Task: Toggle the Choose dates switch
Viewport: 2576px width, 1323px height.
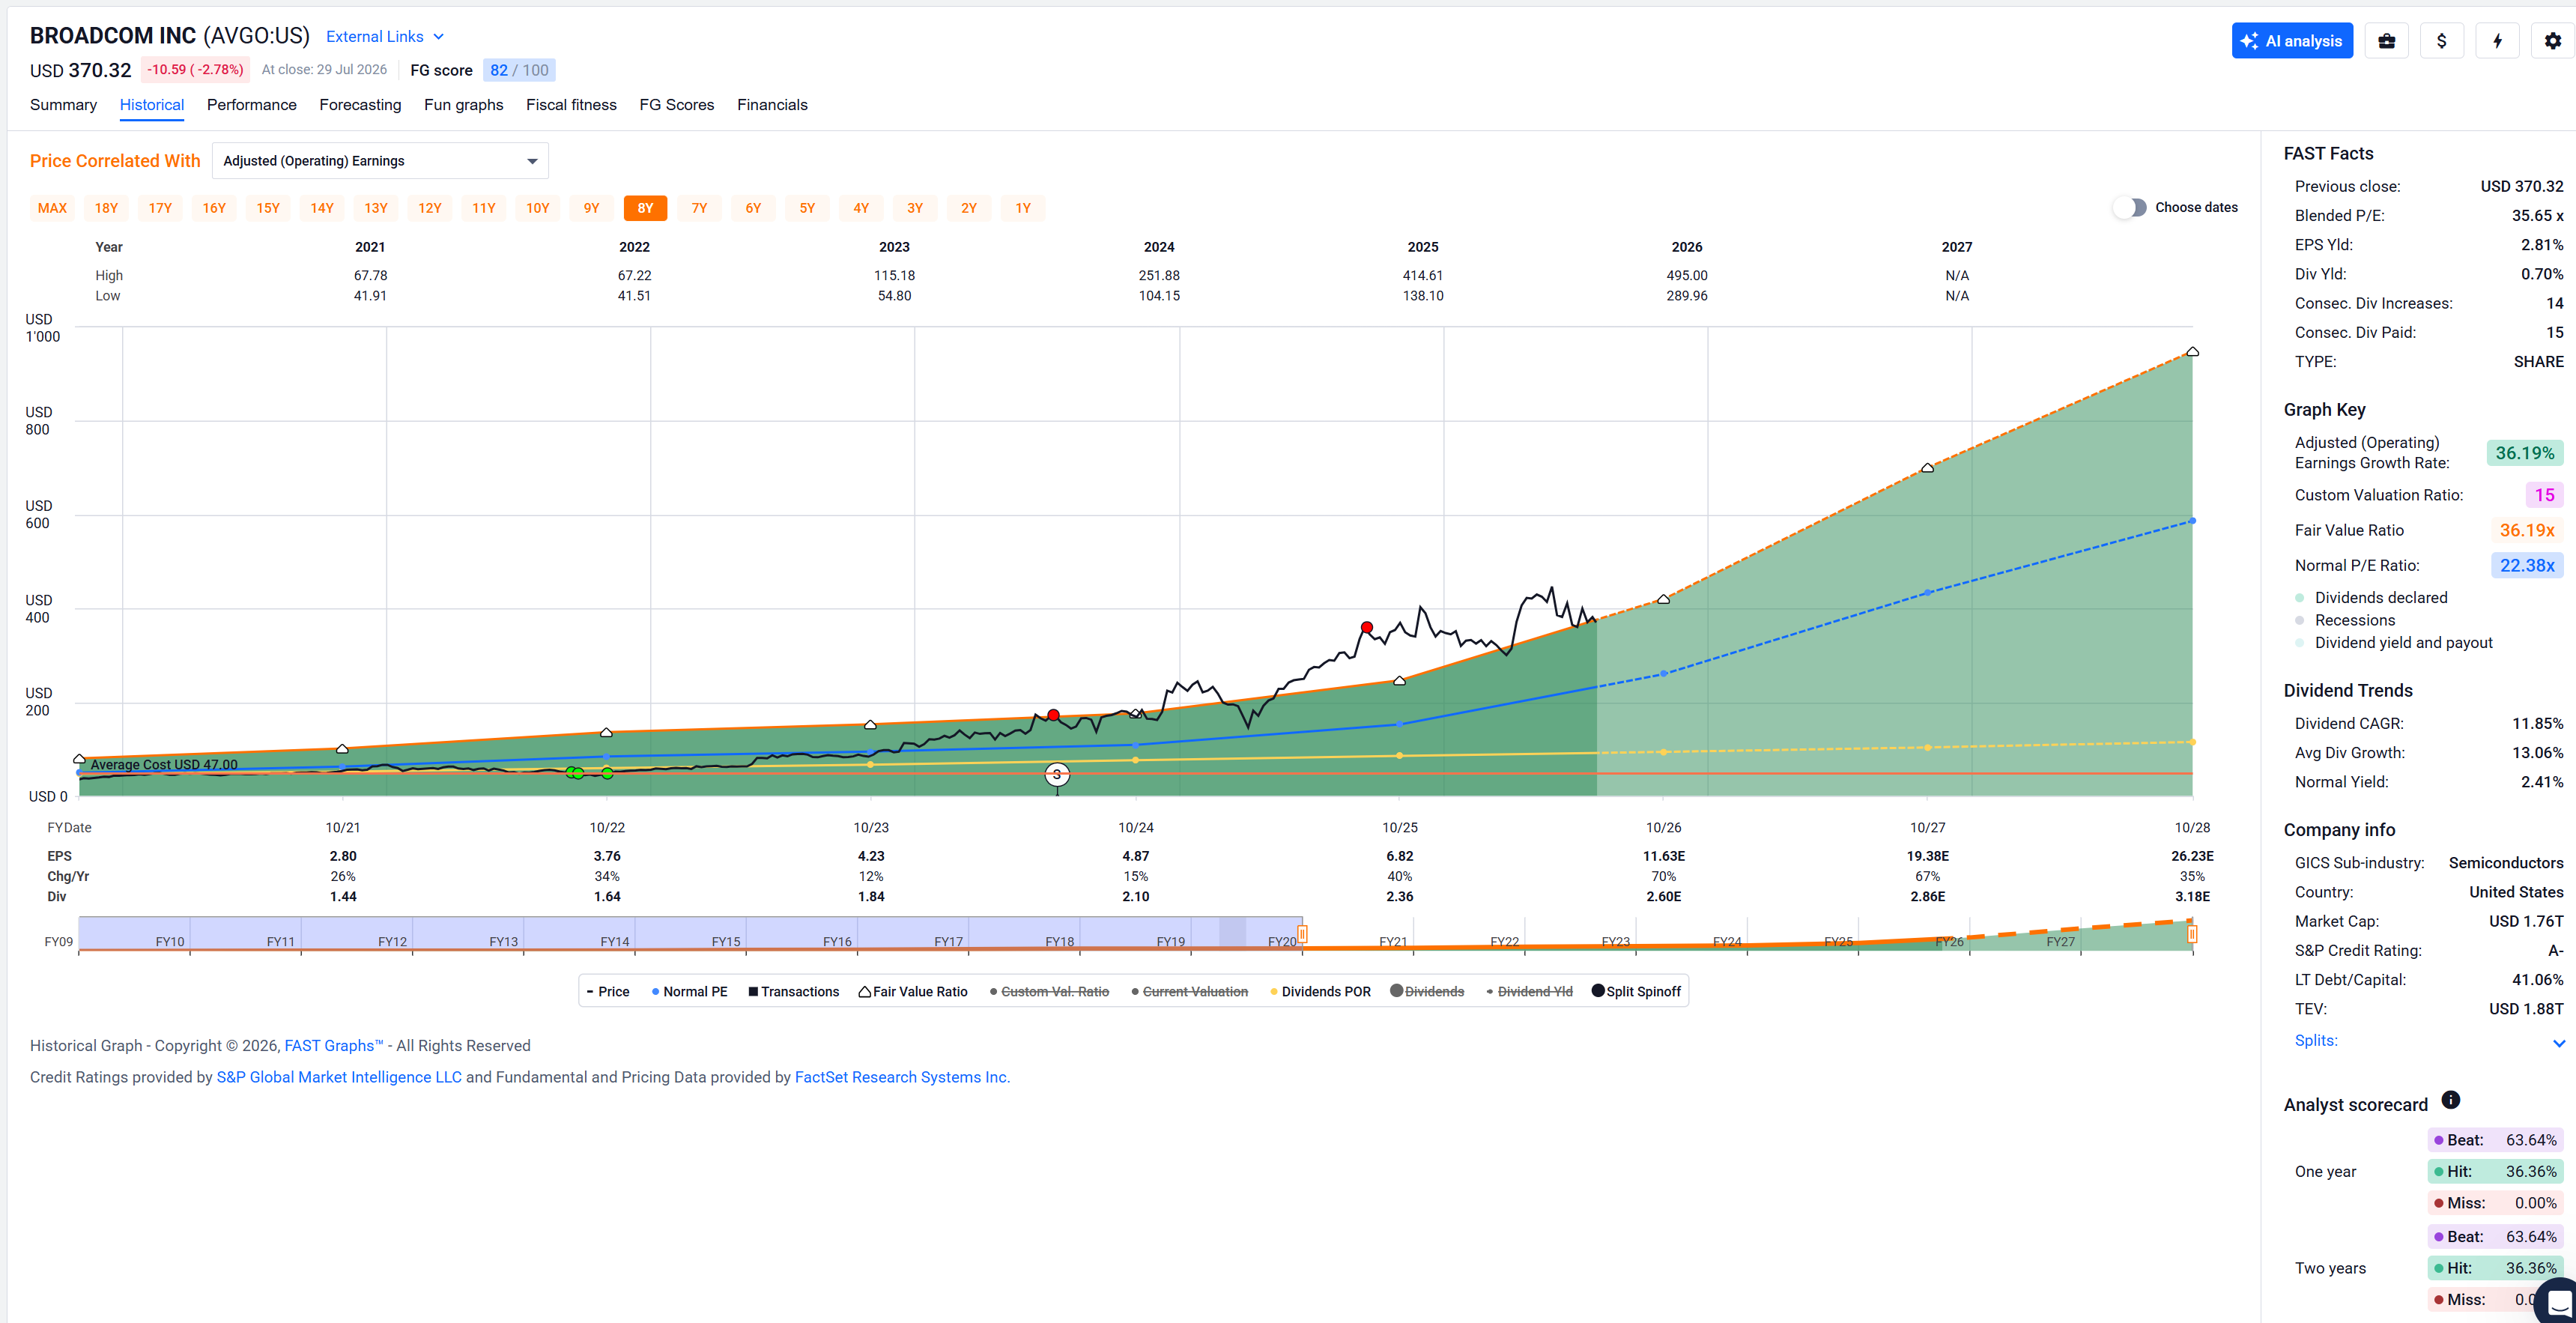Action: click(x=2130, y=208)
